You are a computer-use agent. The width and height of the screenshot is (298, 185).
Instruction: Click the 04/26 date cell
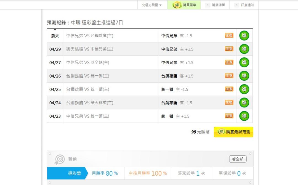coord(55,76)
